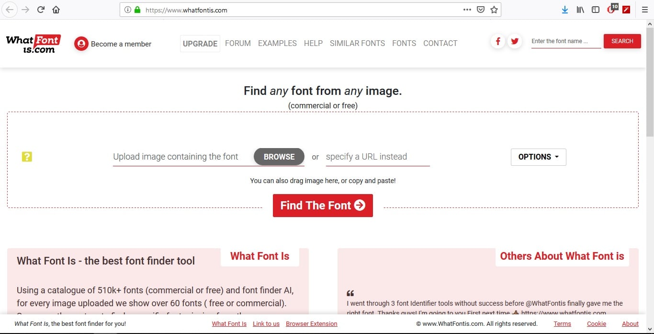Open the EXAMPLES page
The height and width of the screenshot is (334, 654).
277,43
